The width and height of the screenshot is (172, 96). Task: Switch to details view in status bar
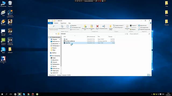click(148, 75)
